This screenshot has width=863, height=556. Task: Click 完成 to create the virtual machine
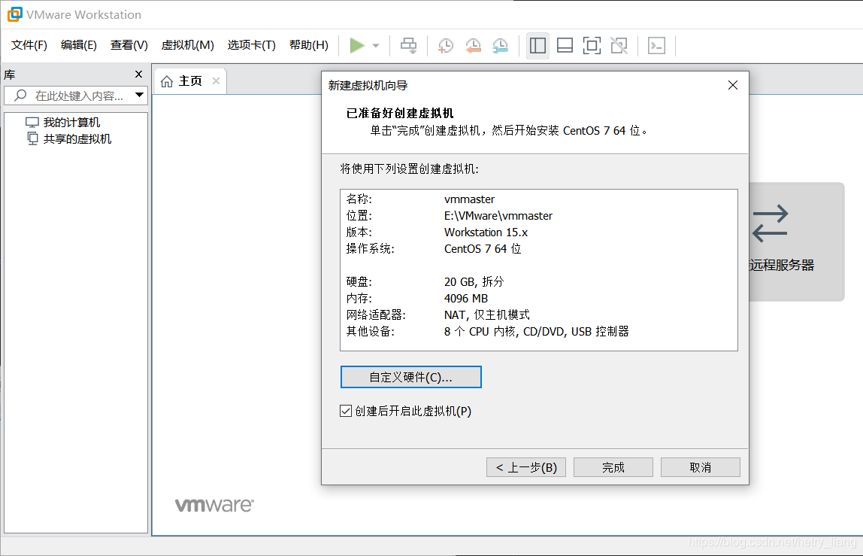[613, 467]
